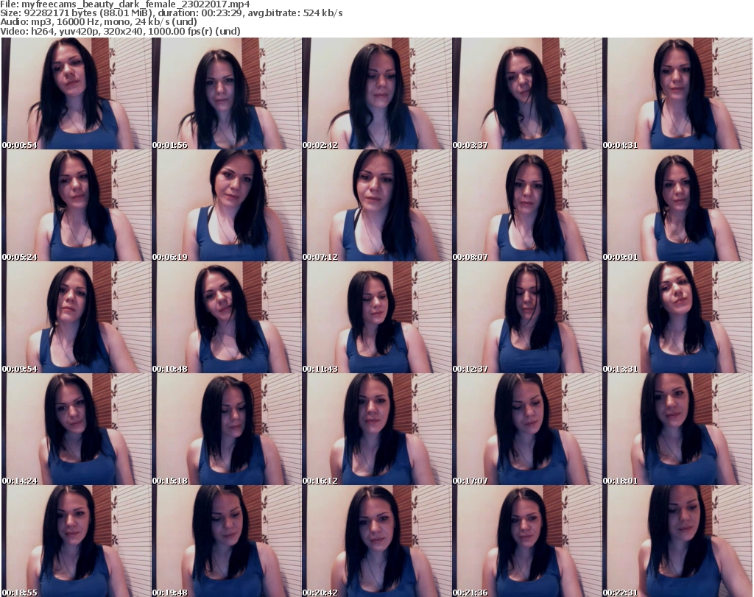Select the thumbnail stamped 00:06:19
Screen dimensions: 754x597
pyautogui.click(x=227, y=205)
